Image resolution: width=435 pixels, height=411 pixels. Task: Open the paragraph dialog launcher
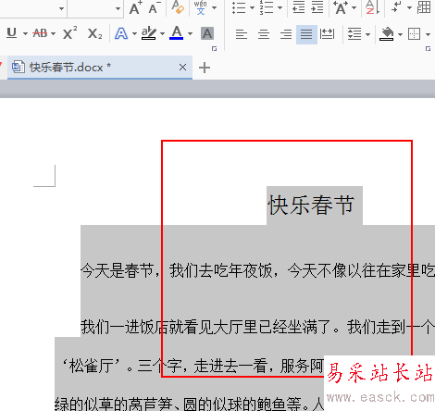428,49
